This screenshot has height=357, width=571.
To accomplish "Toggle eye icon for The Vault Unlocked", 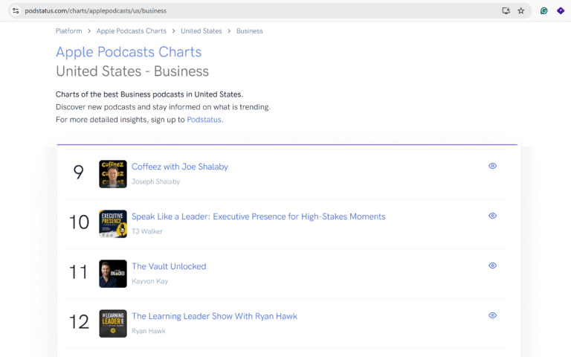I will pos(492,266).
